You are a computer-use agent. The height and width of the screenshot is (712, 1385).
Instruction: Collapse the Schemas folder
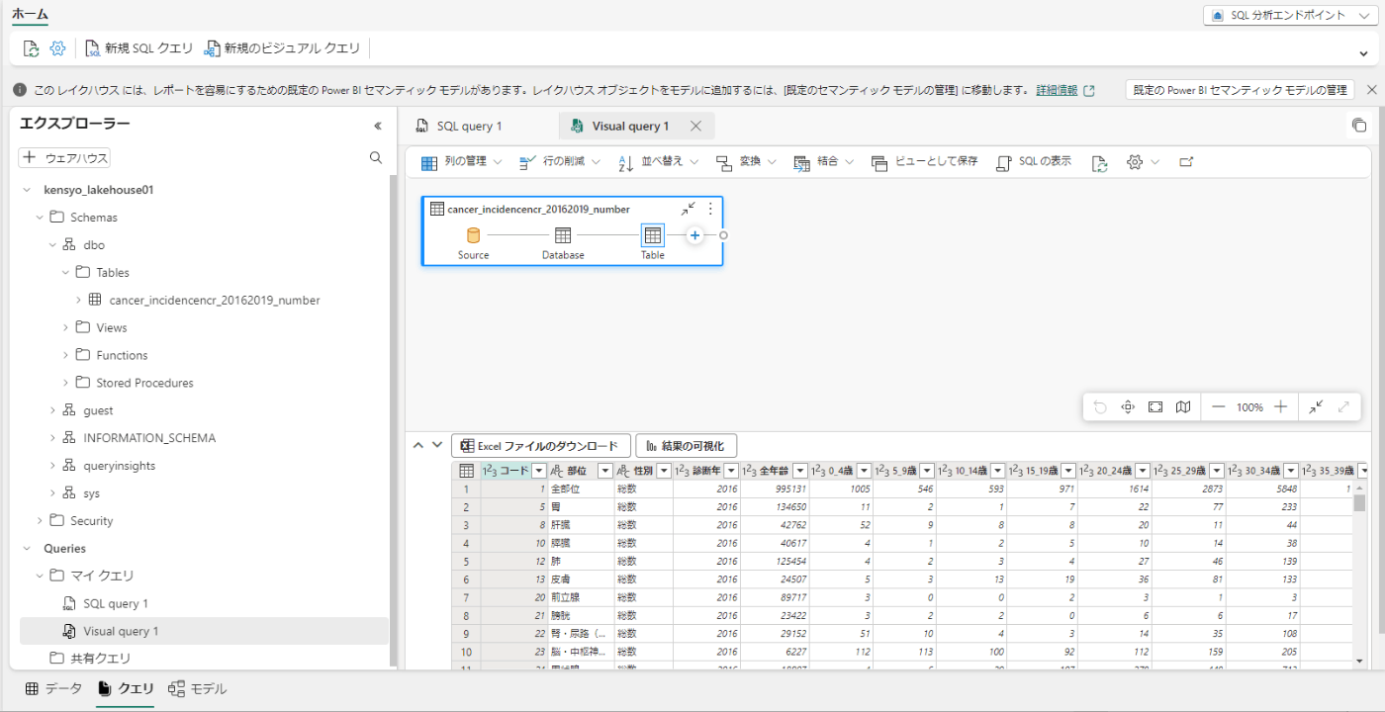click(40, 218)
